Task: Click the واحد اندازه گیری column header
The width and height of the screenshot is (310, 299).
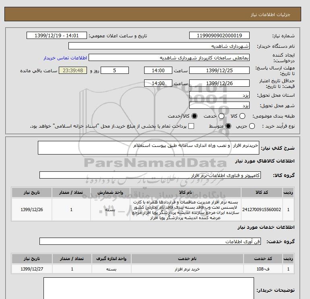Action: coord(111,258)
